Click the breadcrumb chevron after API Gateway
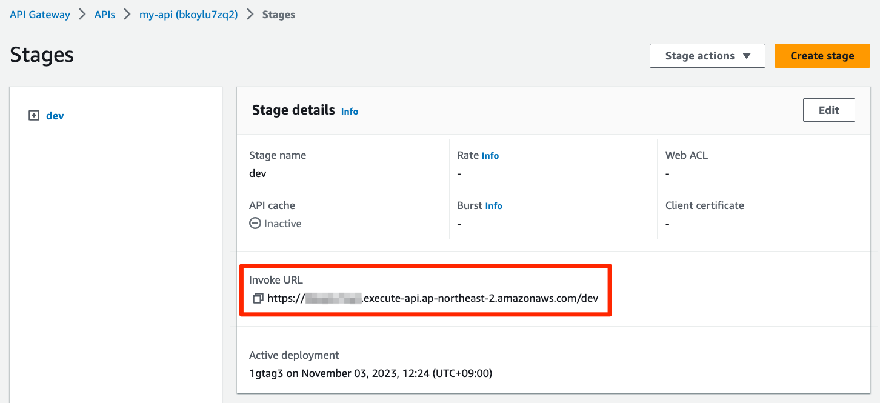The image size is (880, 403). pyautogui.click(x=82, y=15)
